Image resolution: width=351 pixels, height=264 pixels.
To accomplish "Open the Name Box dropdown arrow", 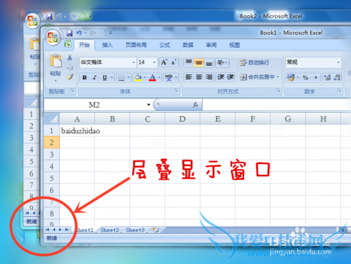I will point(148,104).
